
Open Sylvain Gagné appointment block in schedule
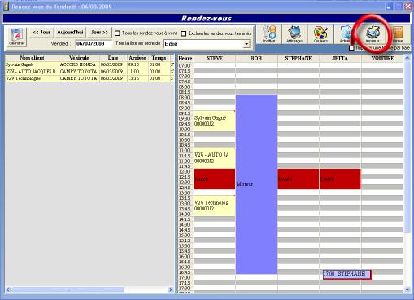point(215,121)
